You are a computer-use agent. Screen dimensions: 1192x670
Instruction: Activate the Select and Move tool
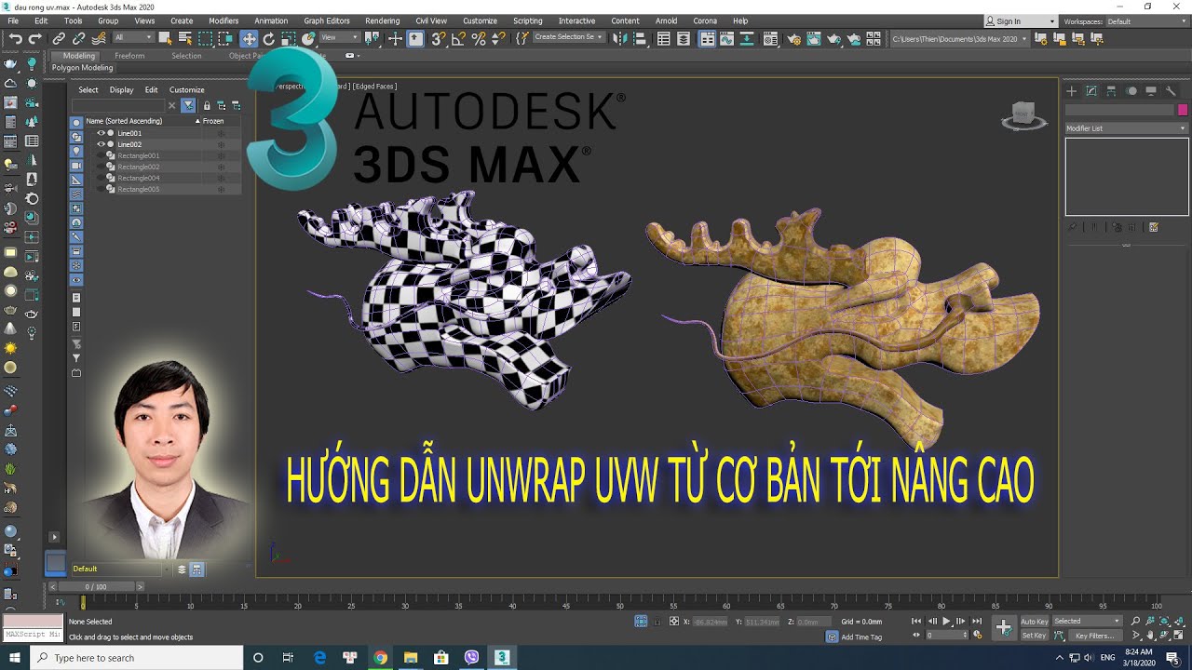[249, 38]
